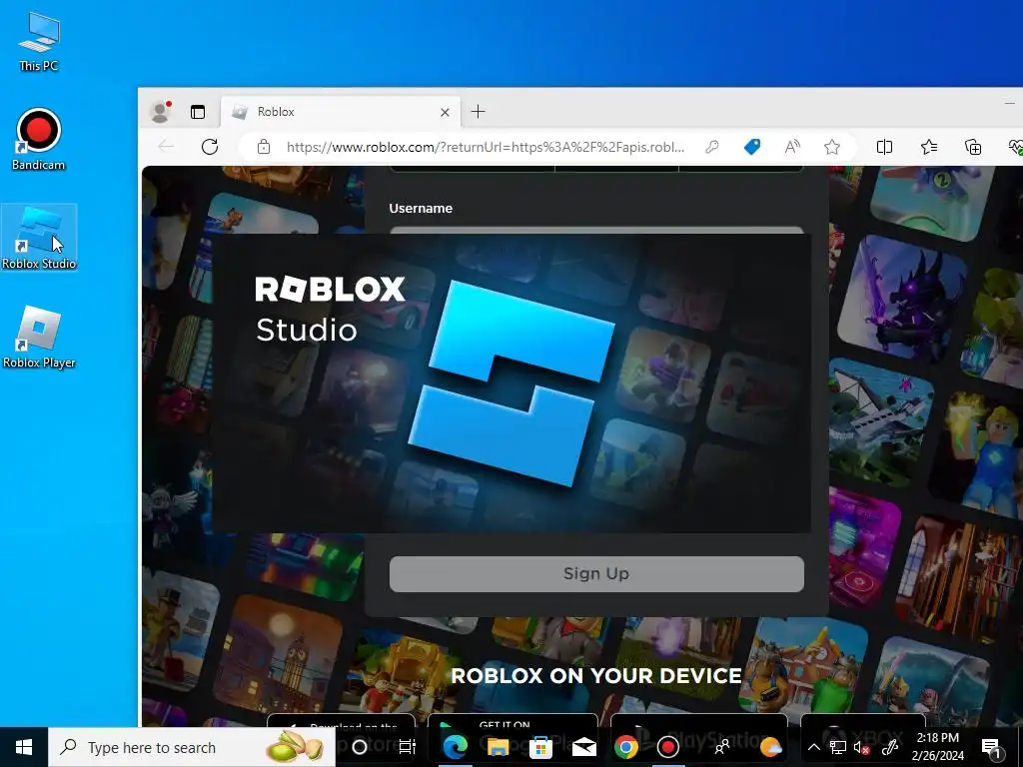This screenshot has height=767, width=1023.
Task: Open File Explorer from the taskbar
Action: click(x=498, y=747)
